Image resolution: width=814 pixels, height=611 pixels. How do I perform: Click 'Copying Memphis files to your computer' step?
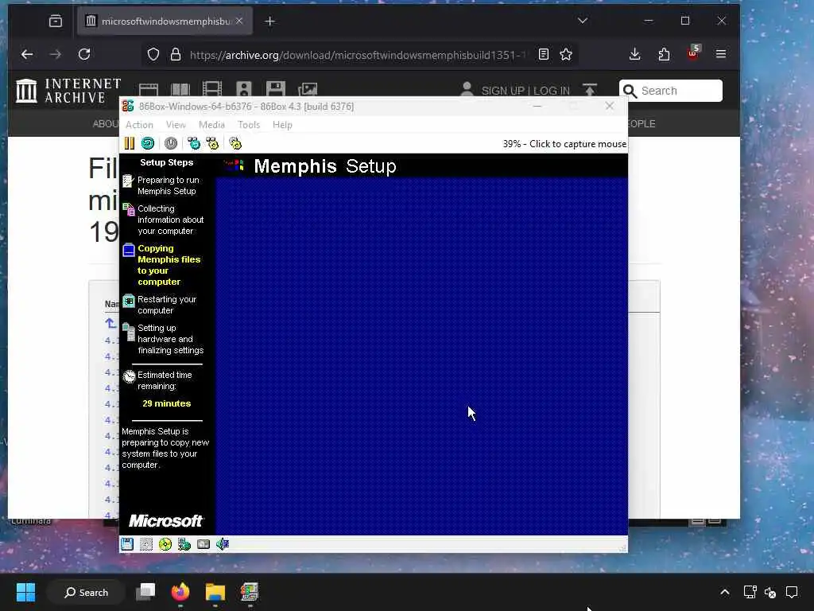pos(169,265)
